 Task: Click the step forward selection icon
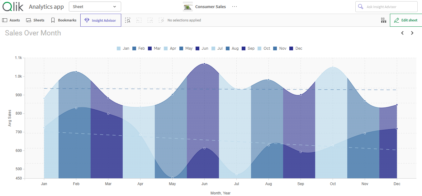tap(150, 20)
